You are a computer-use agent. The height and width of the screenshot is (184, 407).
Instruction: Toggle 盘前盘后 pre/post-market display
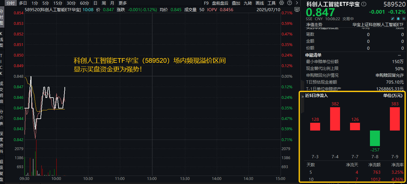(x=220, y=3)
